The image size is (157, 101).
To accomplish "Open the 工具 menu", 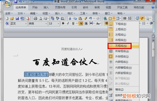I will 84,13.
